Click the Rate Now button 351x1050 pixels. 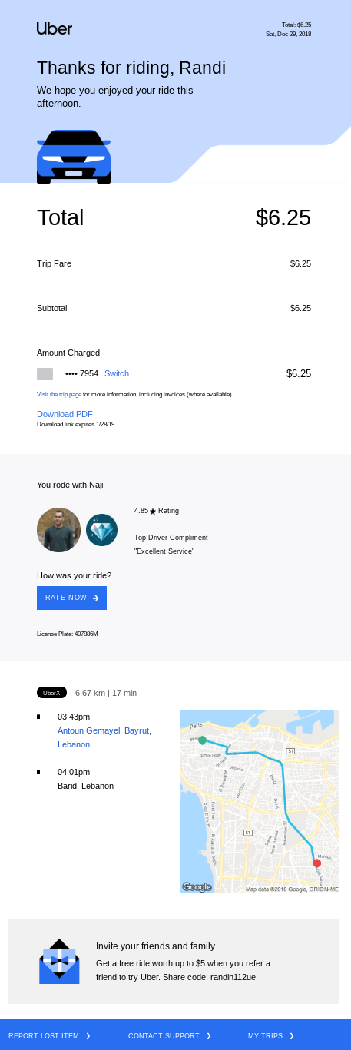pyautogui.click(x=71, y=598)
